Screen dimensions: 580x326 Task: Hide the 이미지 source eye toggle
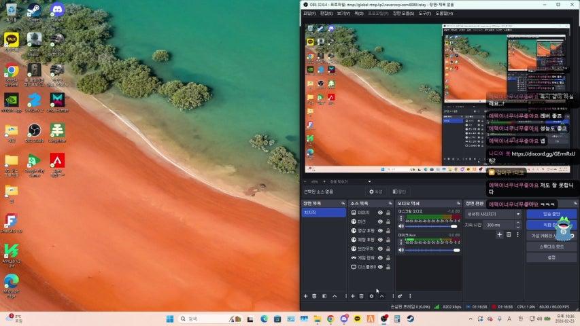[x=380, y=213]
